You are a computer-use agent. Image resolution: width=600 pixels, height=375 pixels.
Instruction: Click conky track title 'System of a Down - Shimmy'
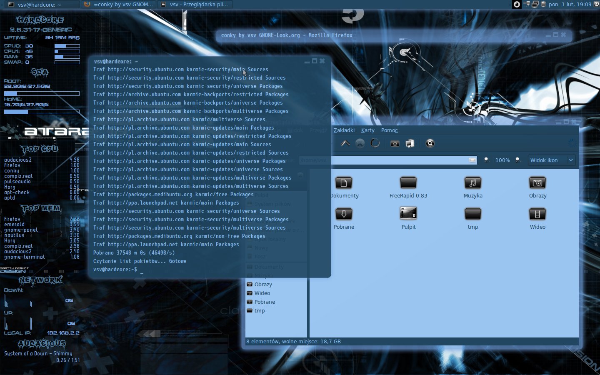(38, 353)
